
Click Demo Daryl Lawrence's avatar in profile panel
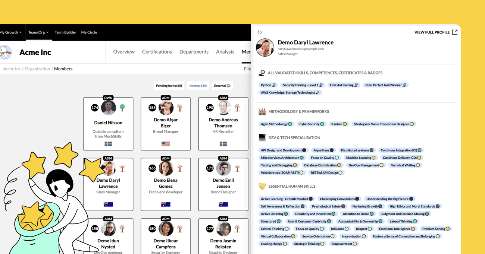(x=265, y=48)
